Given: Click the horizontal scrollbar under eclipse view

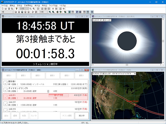Looking at the screenshot, I should (x=127, y=65).
